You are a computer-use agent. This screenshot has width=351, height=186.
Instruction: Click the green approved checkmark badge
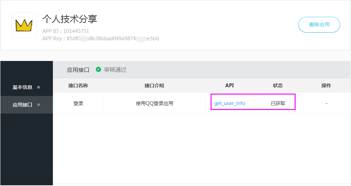tap(98, 70)
